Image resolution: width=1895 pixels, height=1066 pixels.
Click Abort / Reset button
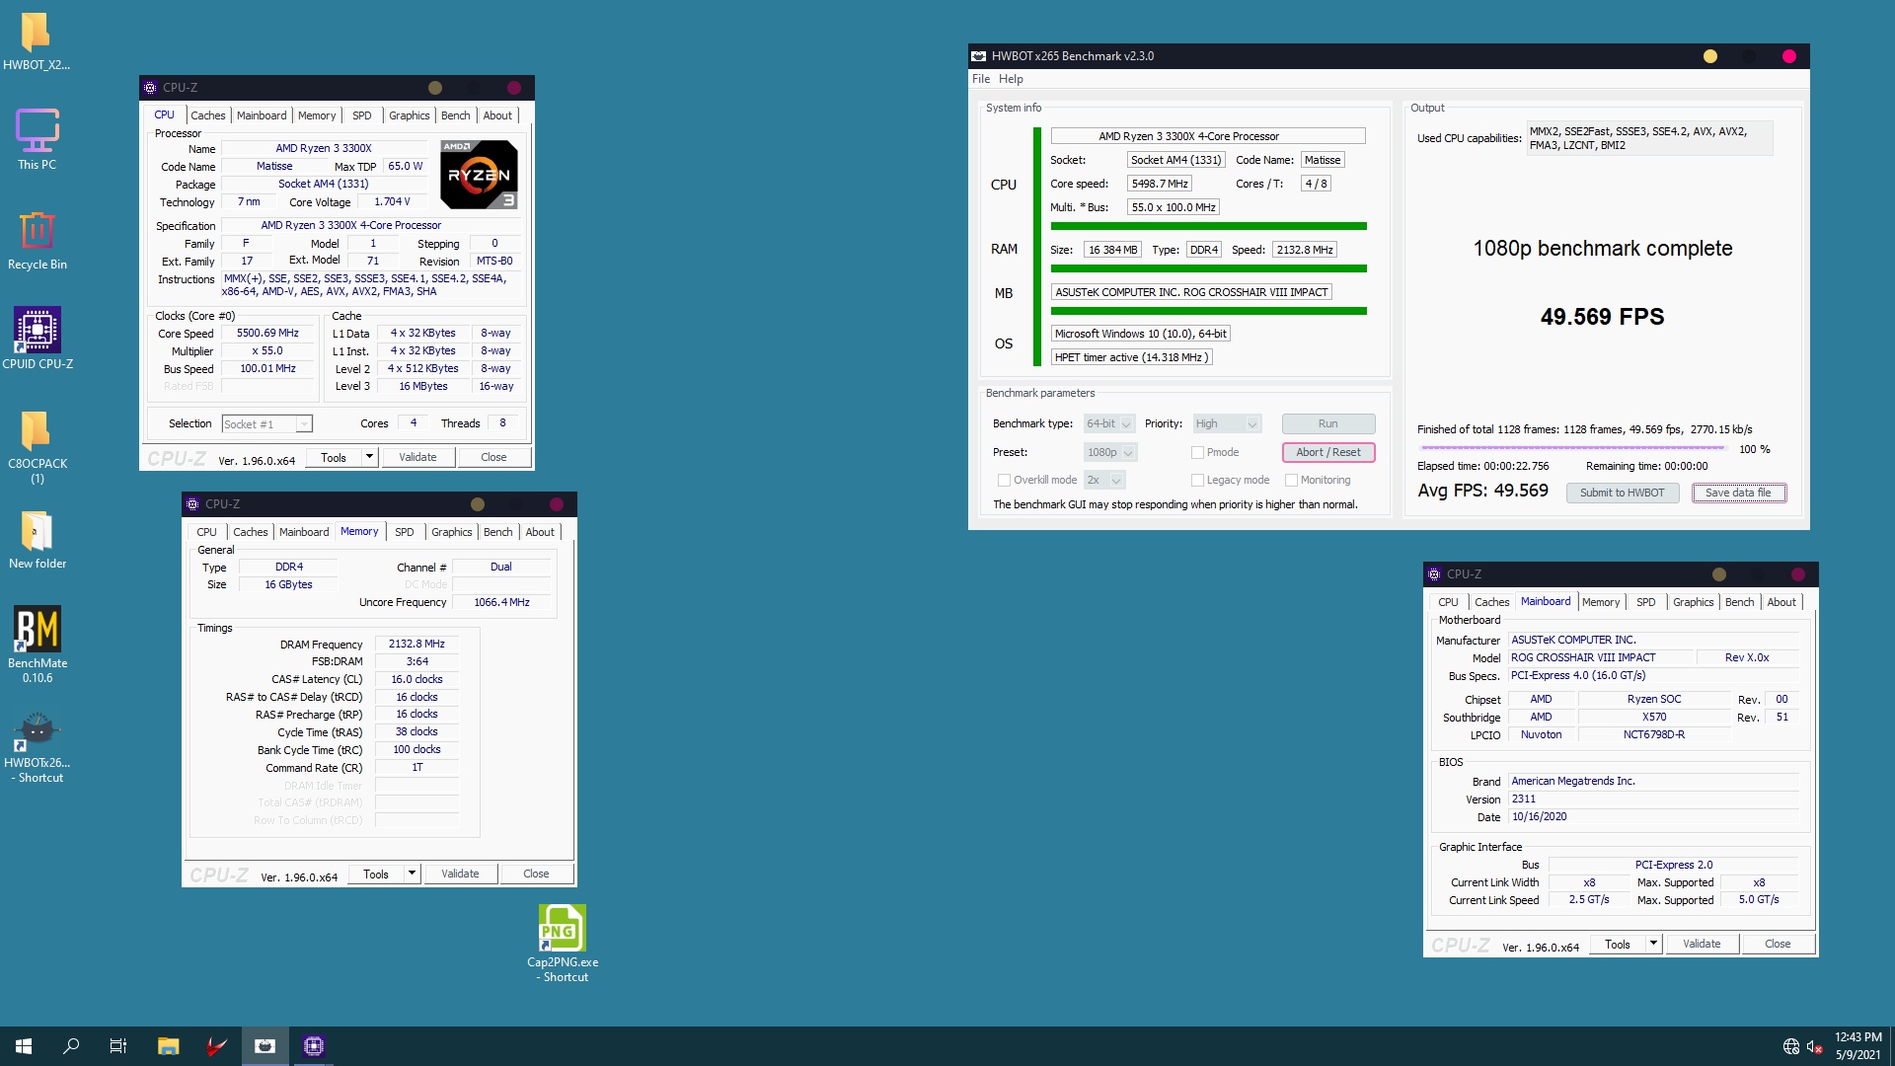[x=1327, y=452]
